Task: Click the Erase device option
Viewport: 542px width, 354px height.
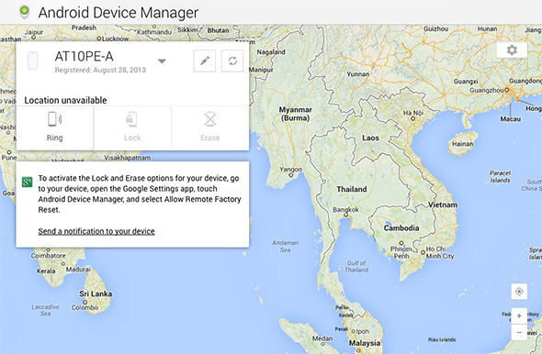Action: (x=210, y=127)
